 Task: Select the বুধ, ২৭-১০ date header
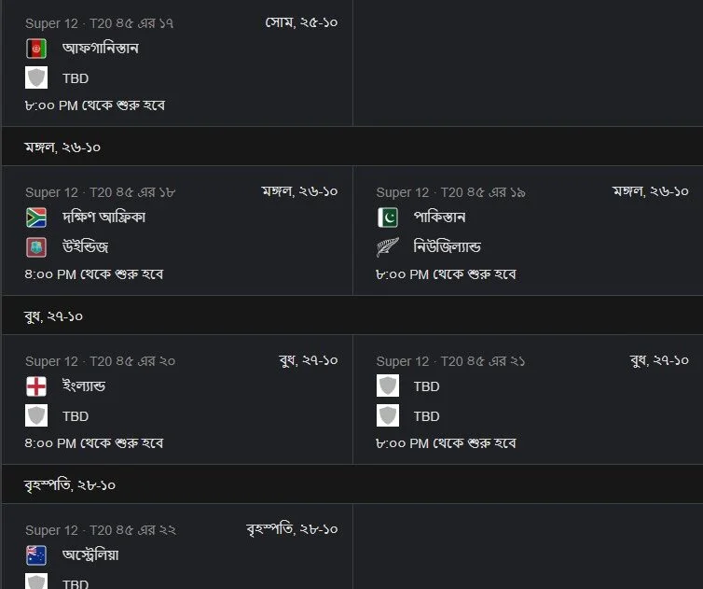(x=53, y=316)
